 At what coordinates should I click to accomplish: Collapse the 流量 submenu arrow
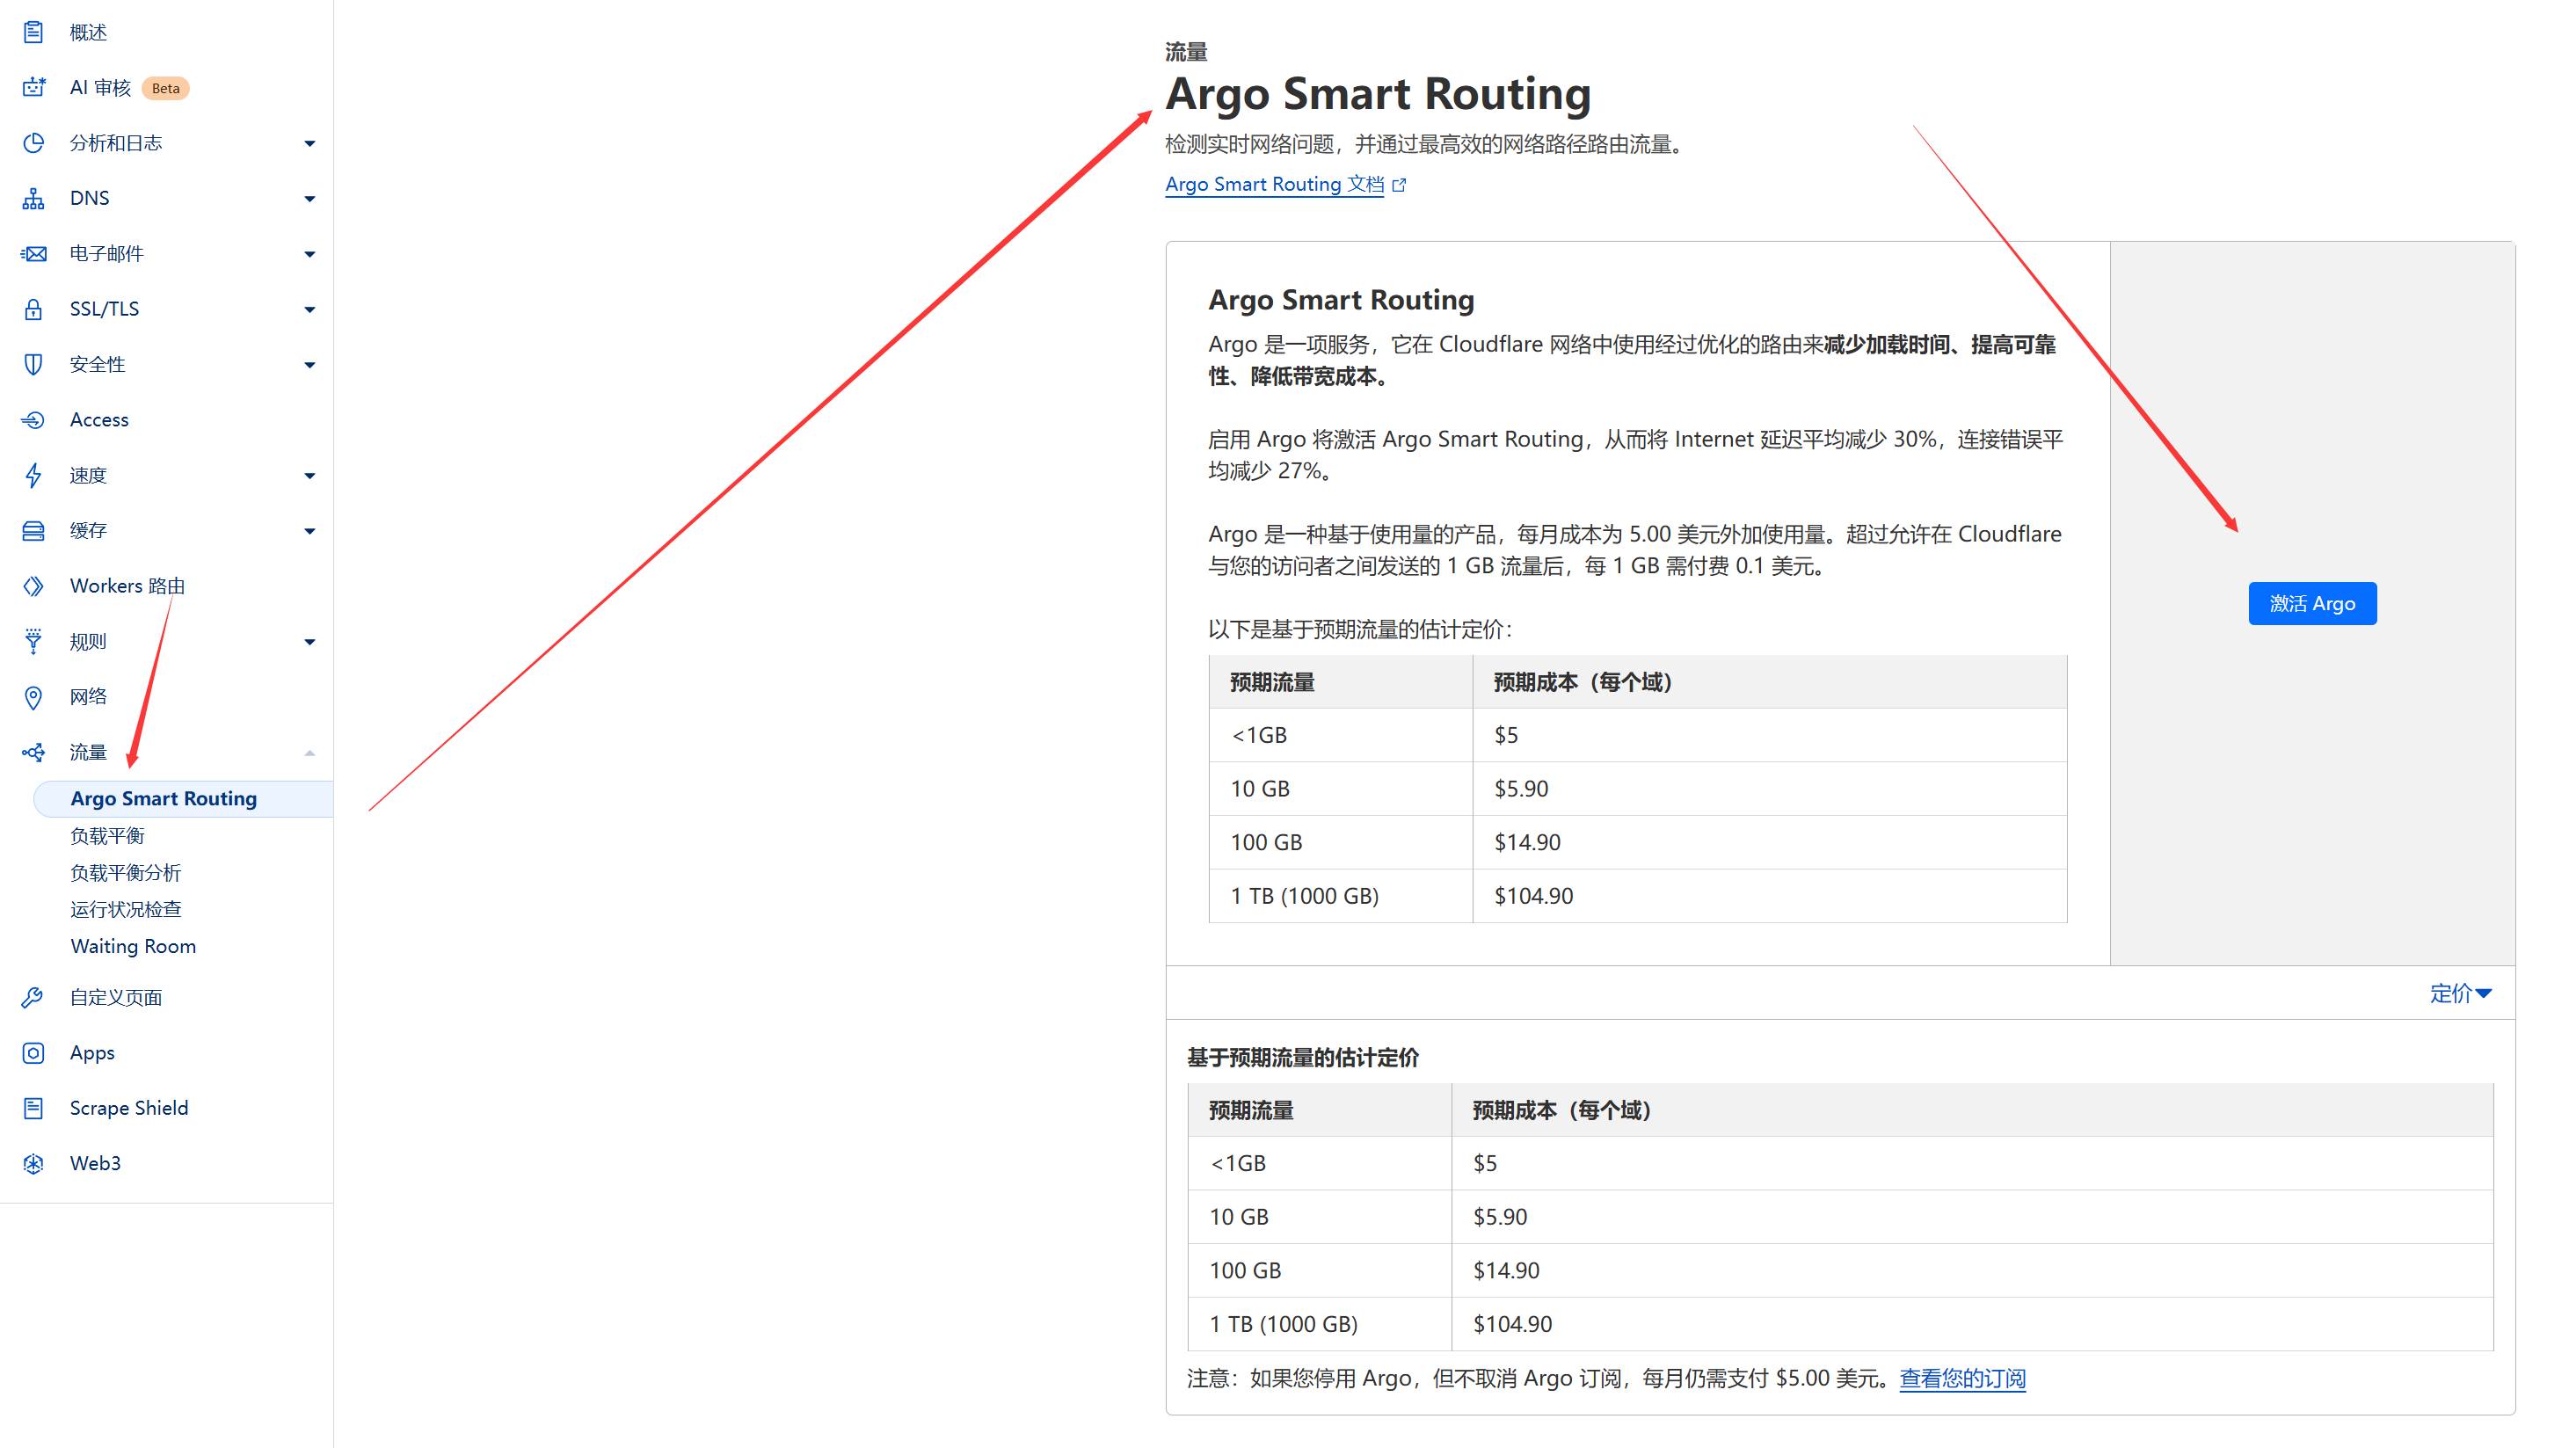[309, 752]
